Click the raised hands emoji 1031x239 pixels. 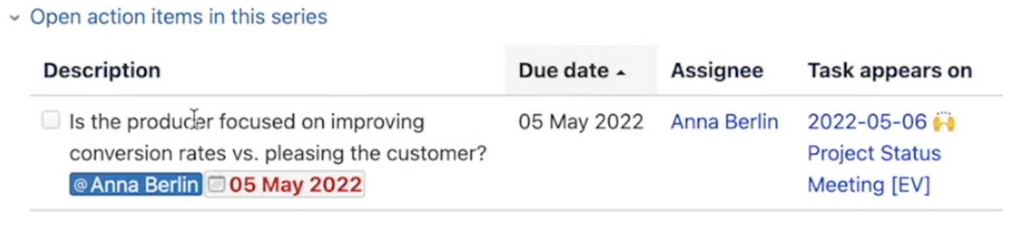tap(944, 121)
